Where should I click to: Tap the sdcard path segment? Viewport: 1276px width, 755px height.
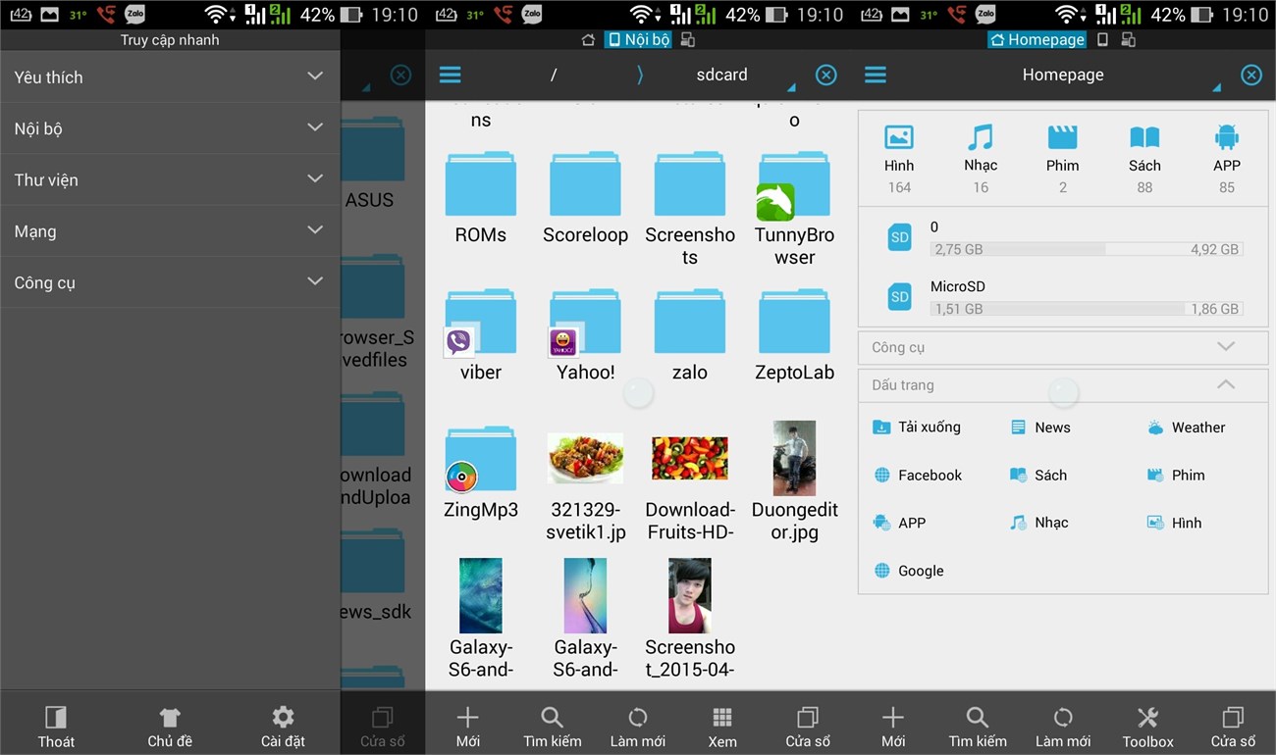[x=721, y=75]
